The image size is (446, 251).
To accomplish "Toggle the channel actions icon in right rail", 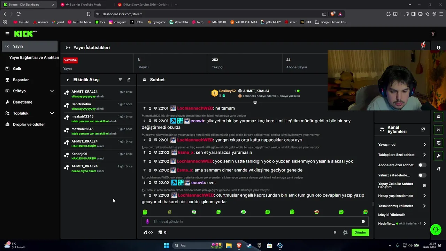I will point(438,143).
